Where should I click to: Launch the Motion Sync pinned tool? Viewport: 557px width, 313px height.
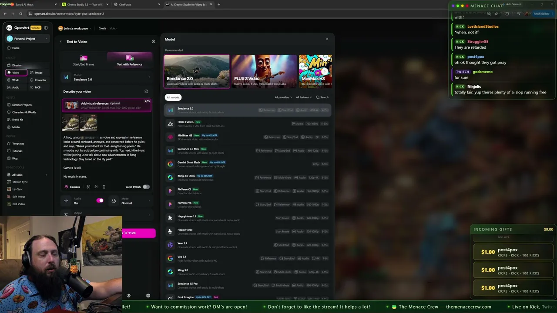pyautogui.click(x=20, y=182)
